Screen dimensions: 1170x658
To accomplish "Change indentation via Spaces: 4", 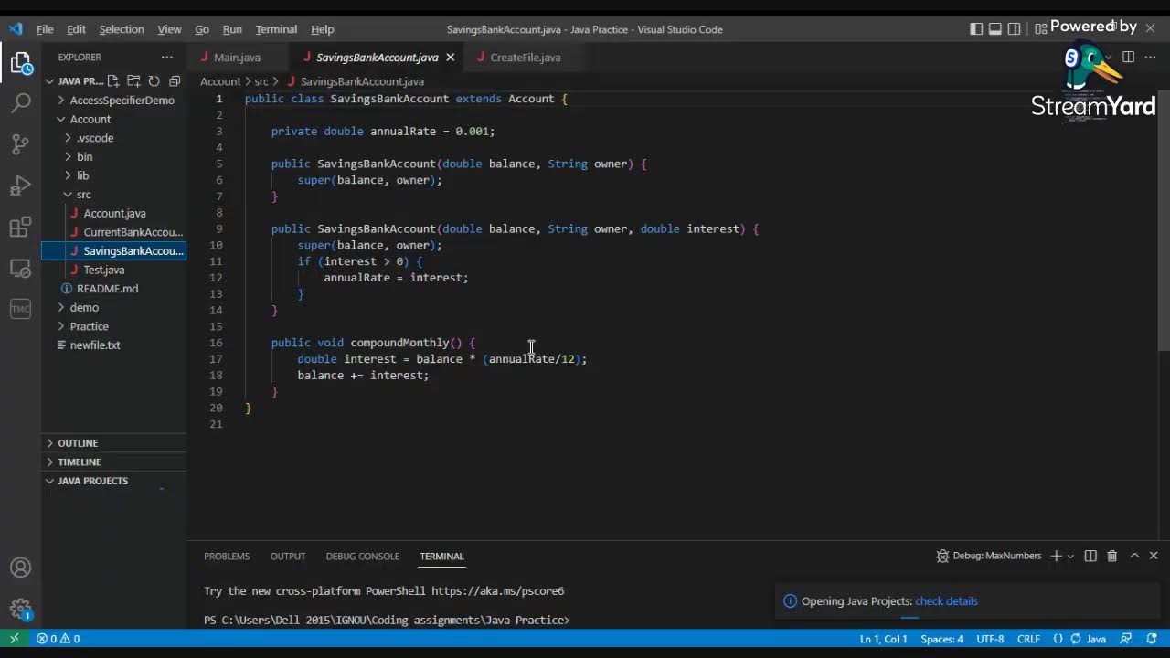I will (941, 639).
